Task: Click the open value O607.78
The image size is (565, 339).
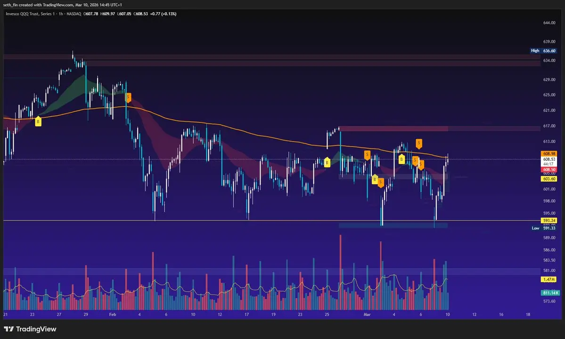Action: (91, 14)
